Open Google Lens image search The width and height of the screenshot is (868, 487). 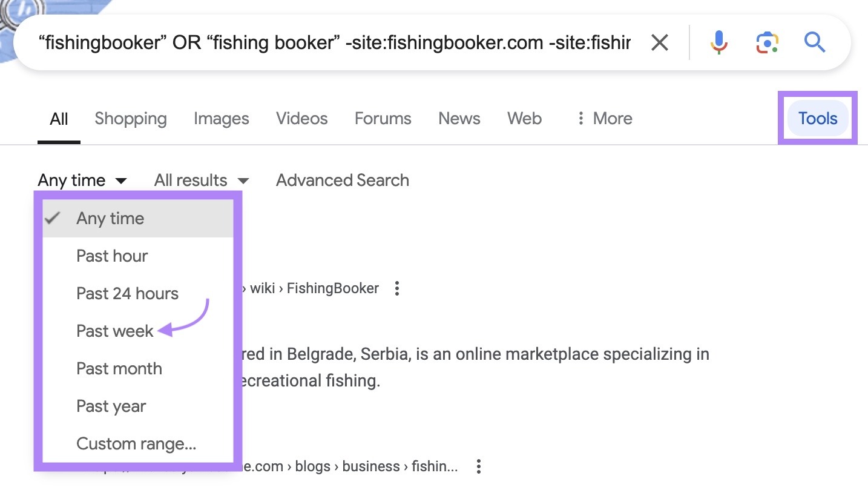(766, 42)
